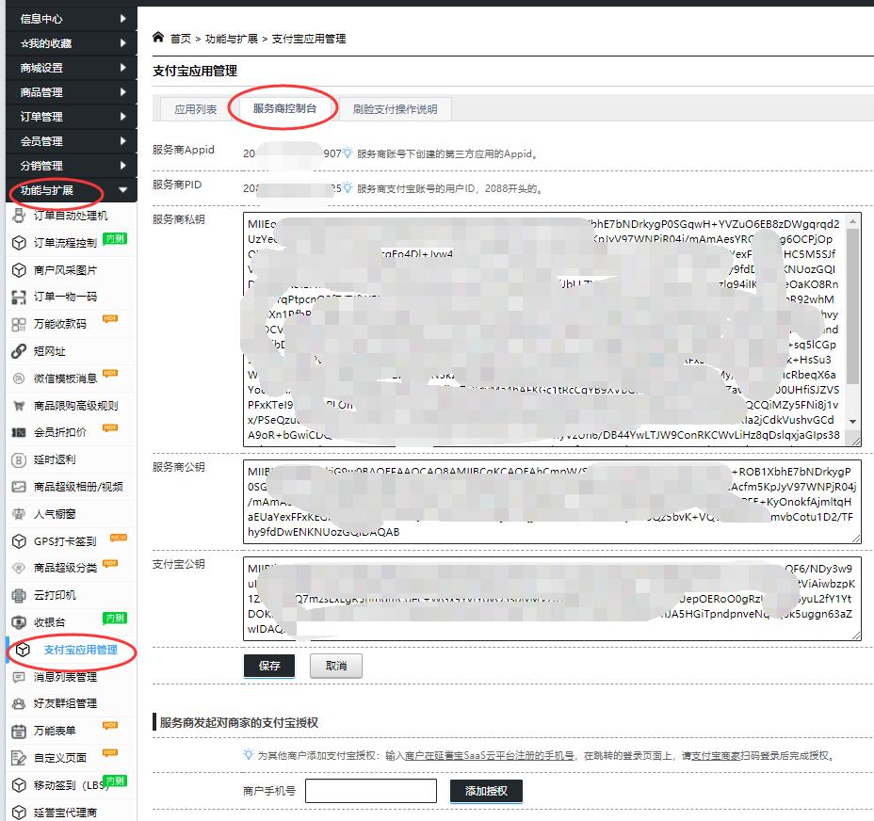
Task: Expand the ☆我的收藏 menu
Action: tap(72, 43)
